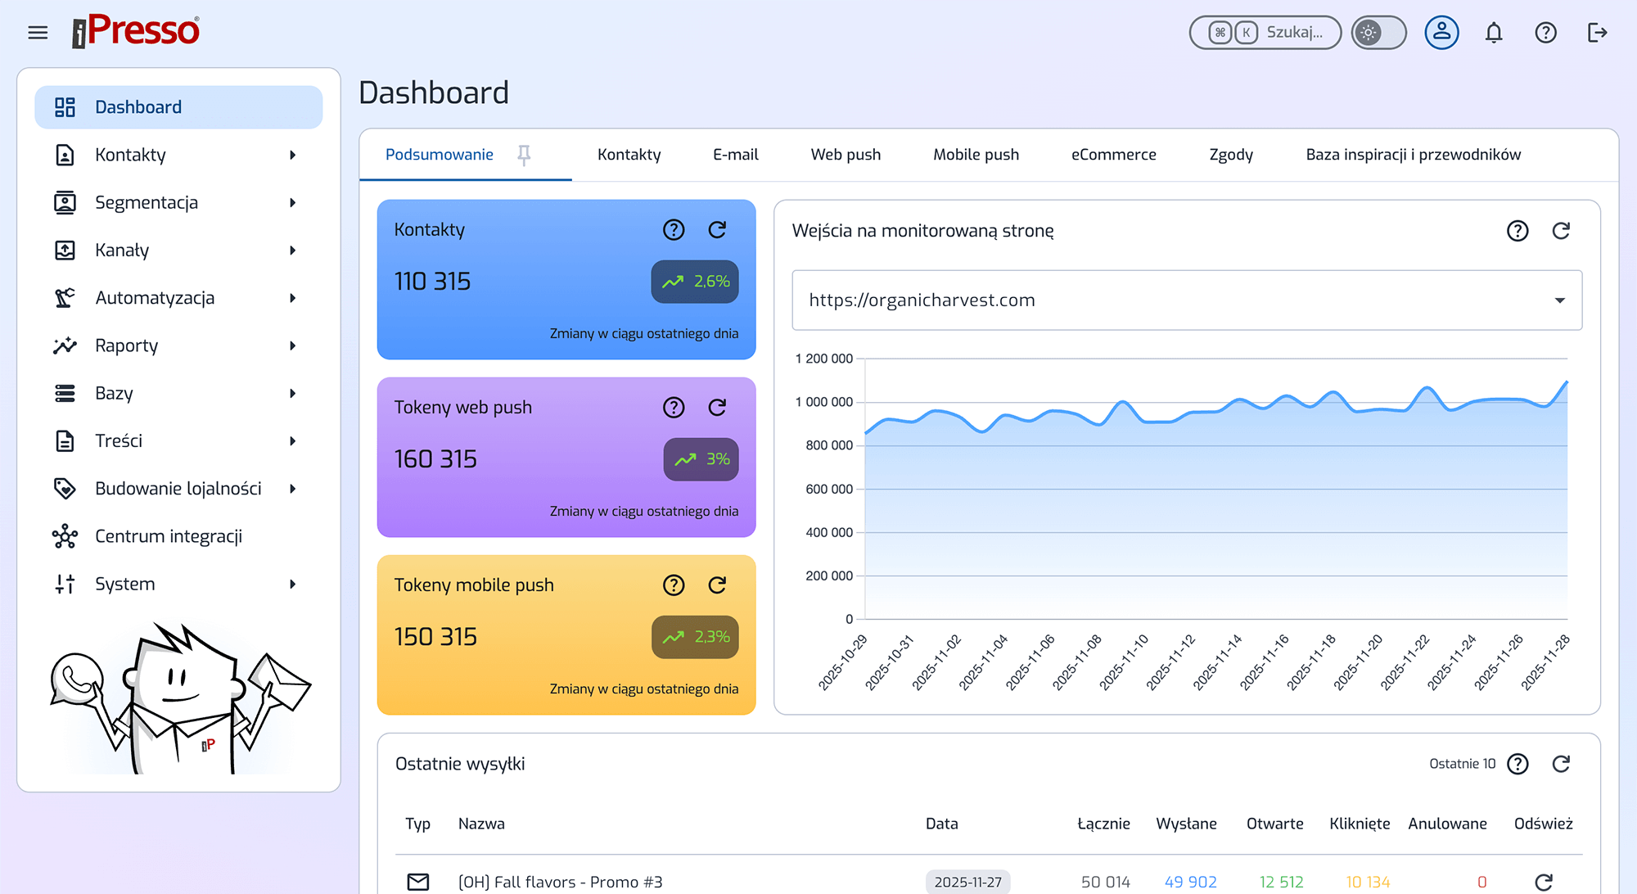Refresh the Fall flavors Promo #3 row
Image resolution: width=1637 pixels, height=894 pixels.
pyautogui.click(x=1544, y=882)
